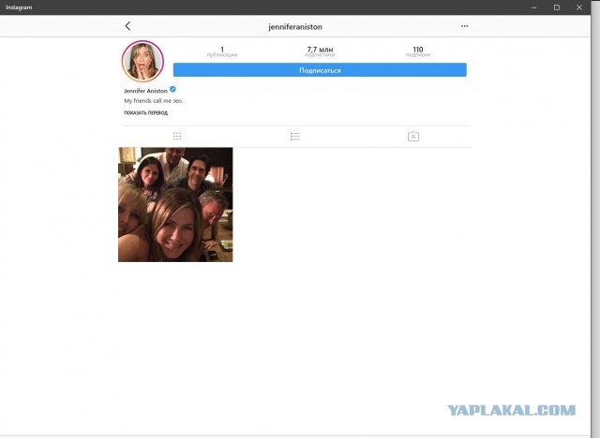
Task: Switch to the list view tab
Action: 295,137
